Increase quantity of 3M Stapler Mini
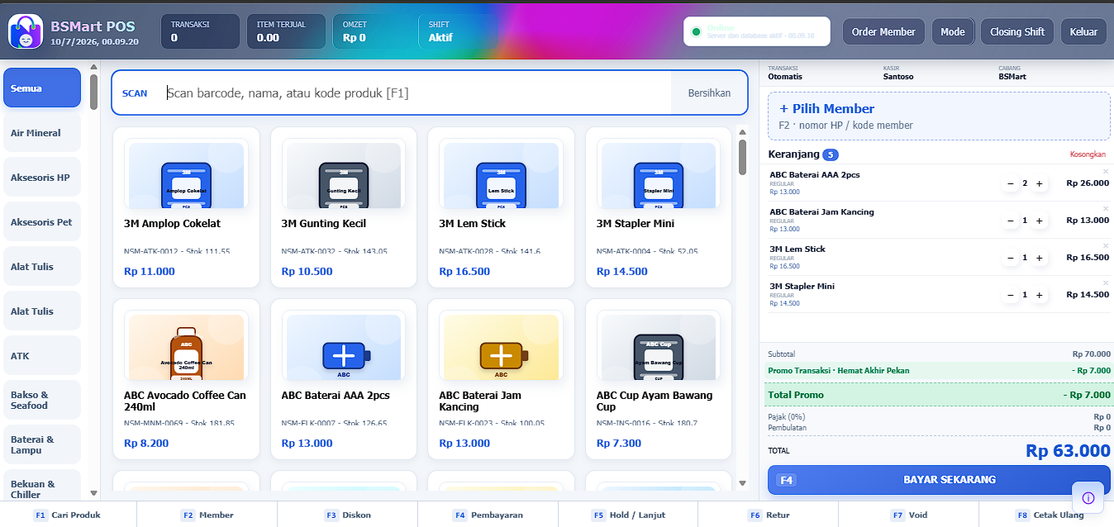1114x527 pixels. coord(1039,295)
